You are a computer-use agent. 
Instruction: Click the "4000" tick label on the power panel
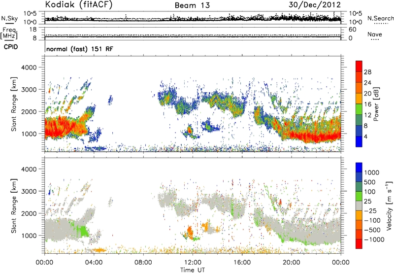[29, 68]
